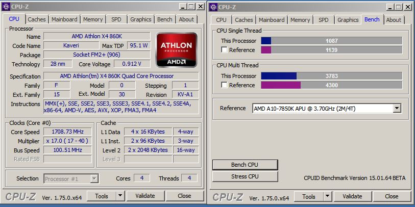Image resolution: width=415 pixels, height=207 pixels.
Task: Click Close button in right window
Action: click(x=392, y=196)
